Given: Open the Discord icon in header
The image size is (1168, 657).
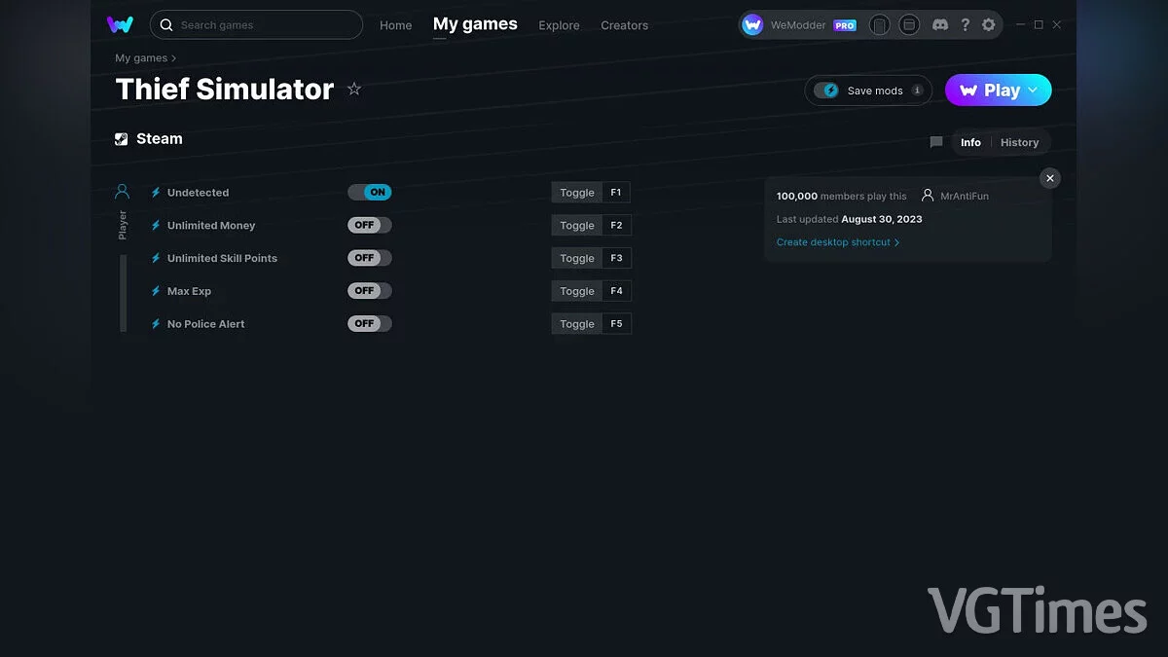Looking at the screenshot, I should click(x=940, y=25).
